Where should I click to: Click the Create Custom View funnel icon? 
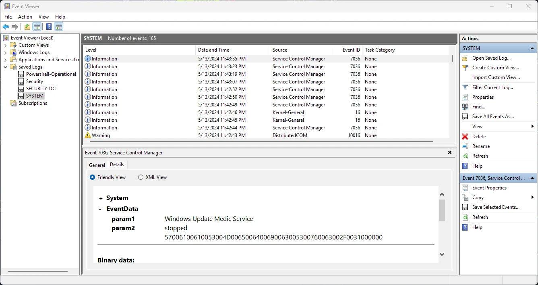pos(465,68)
